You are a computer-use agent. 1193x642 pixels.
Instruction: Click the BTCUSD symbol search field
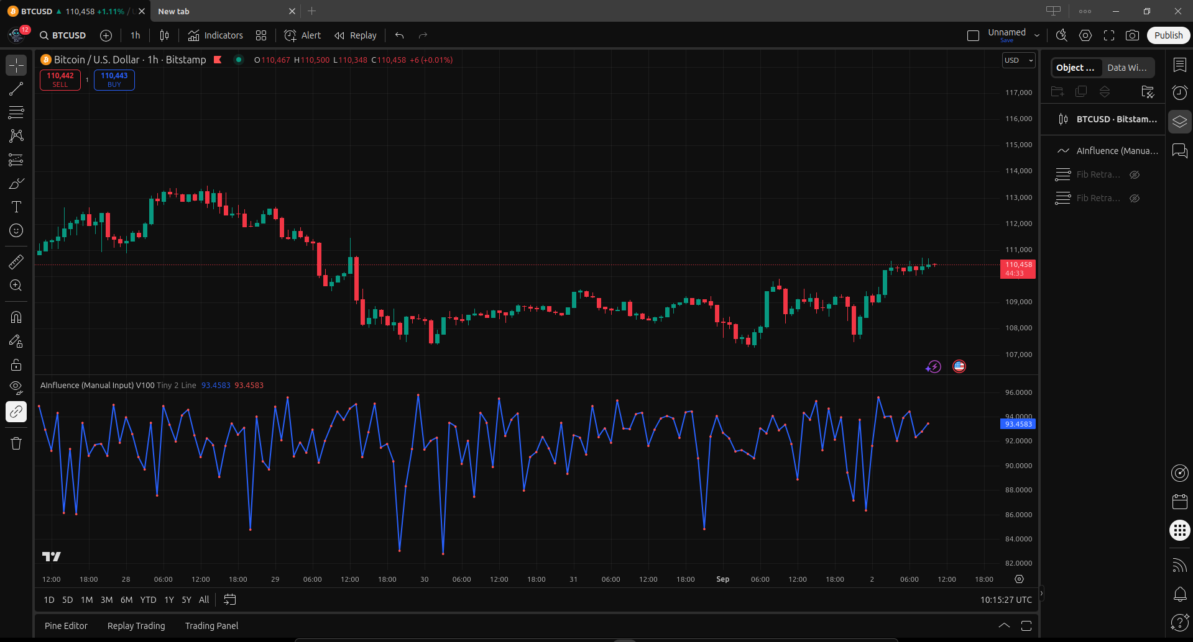(x=63, y=35)
